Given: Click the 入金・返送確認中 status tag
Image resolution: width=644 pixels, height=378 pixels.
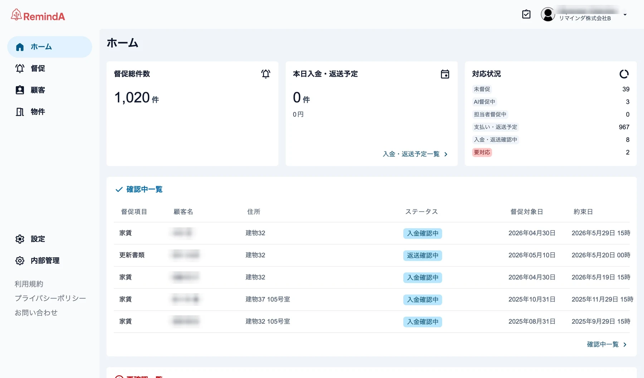Looking at the screenshot, I should (495, 140).
